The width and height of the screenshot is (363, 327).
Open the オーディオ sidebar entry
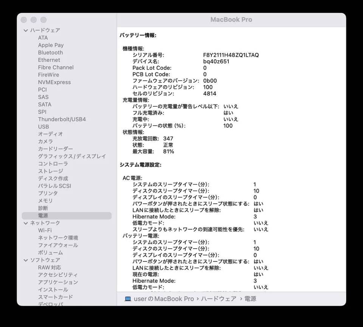pyautogui.click(x=50, y=134)
